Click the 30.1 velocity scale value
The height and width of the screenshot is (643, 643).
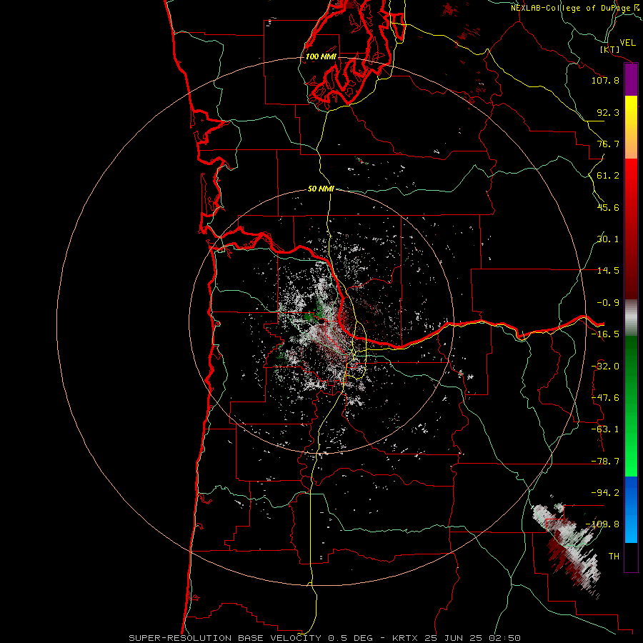pos(608,239)
